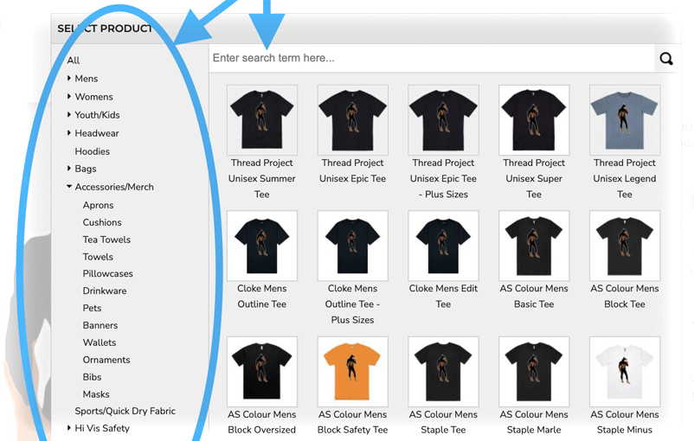Pick white AS Colour Staple Minus thumbnail
Screen dimensions: 694x441
point(625,372)
